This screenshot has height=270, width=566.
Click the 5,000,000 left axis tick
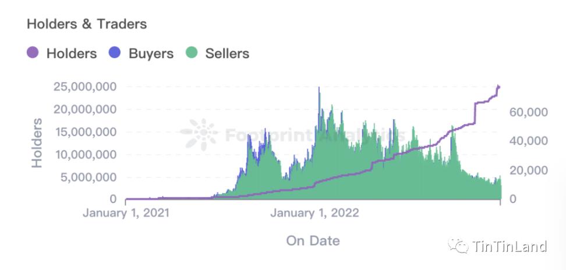(87, 177)
